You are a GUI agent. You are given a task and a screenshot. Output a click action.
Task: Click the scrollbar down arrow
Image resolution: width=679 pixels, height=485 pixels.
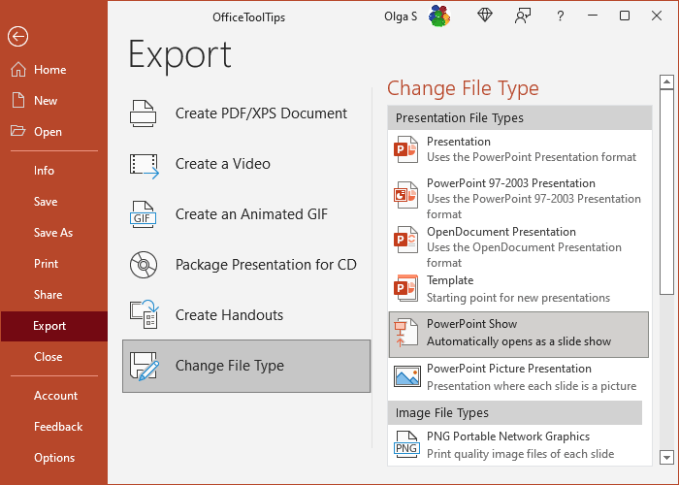click(666, 457)
